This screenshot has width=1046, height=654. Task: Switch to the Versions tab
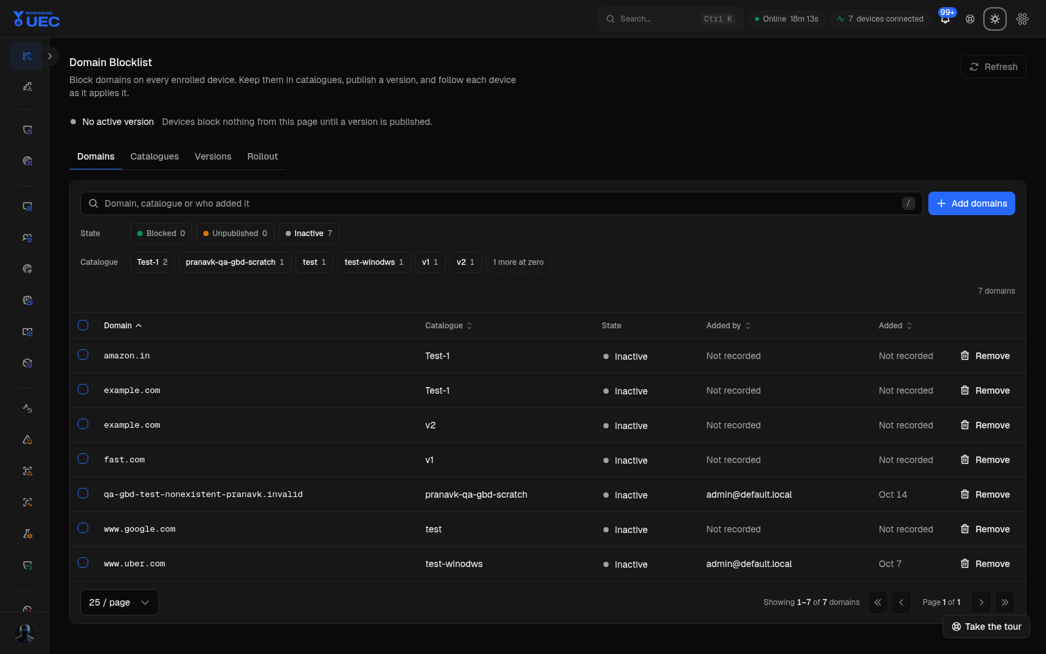click(213, 156)
